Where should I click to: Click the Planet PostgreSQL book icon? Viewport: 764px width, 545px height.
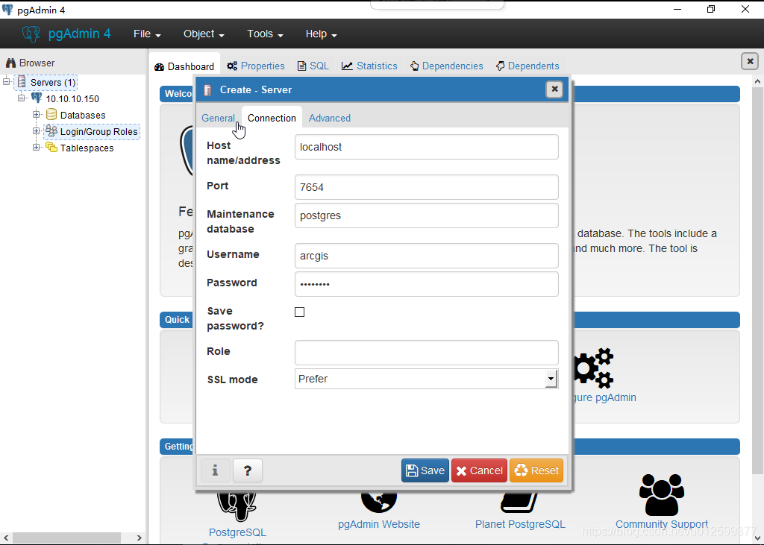(519, 502)
